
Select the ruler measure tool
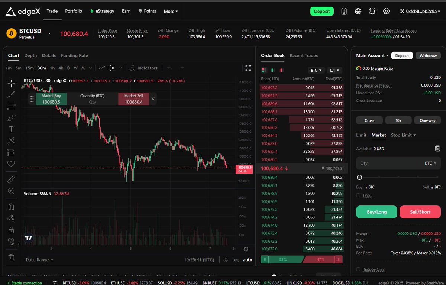[11, 179]
